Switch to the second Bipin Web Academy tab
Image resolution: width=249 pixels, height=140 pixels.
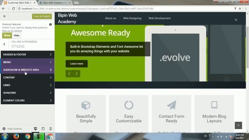pyautogui.click(x=54, y=3)
